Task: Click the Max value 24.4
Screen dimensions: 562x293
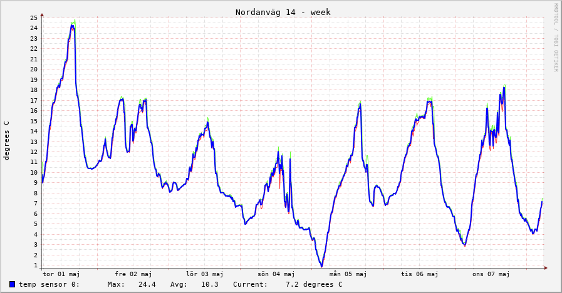Action: pos(147,284)
